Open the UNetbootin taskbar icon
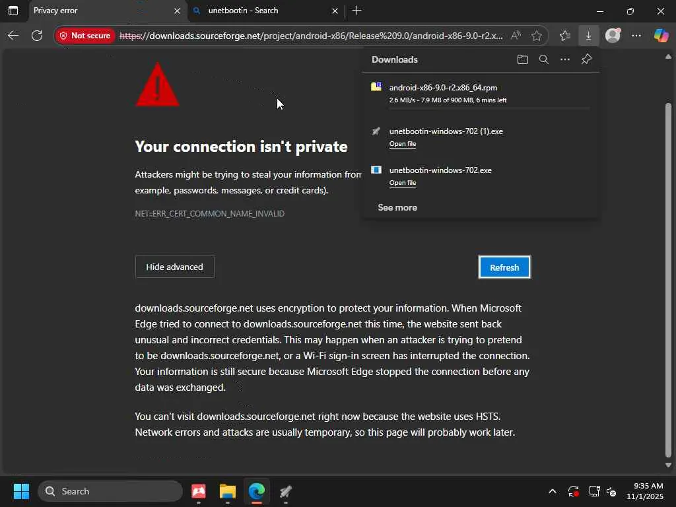The image size is (676, 507). (x=285, y=491)
